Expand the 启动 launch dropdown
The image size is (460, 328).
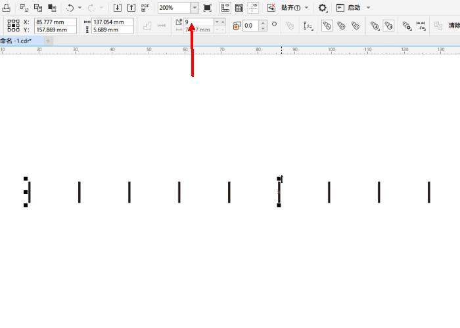(x=368, y=8)
